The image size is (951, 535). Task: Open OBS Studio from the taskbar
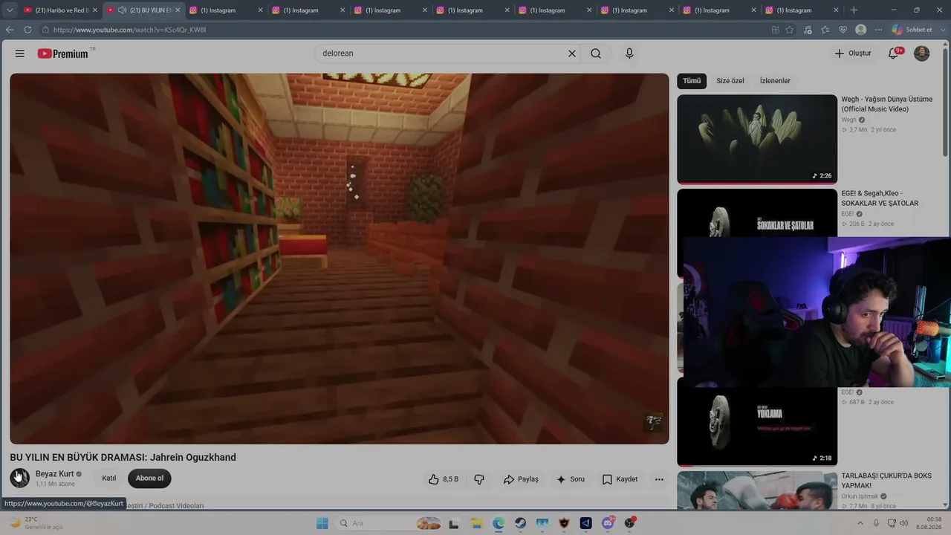[630, 523]
